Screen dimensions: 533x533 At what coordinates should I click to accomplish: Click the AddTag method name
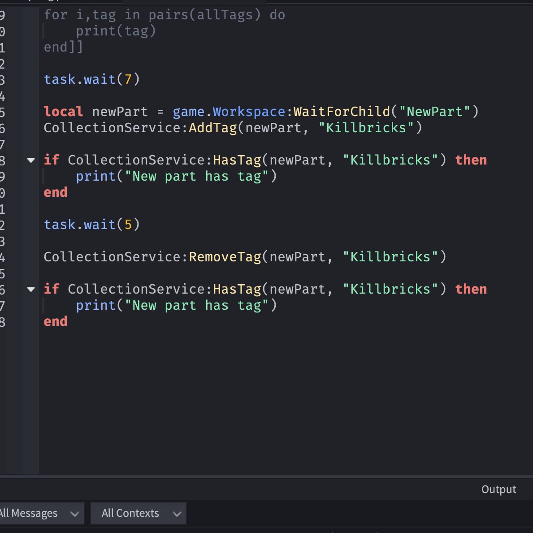[x=213, y=128]
